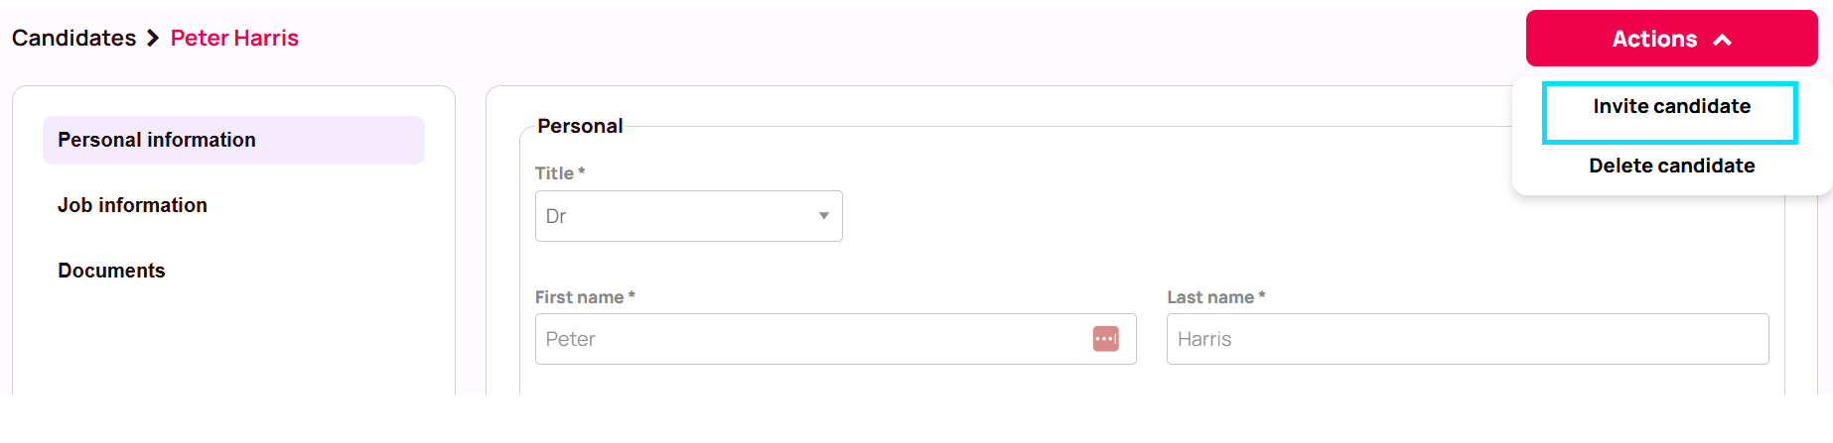Select Delete candidate in the Actions menu

1671,166
